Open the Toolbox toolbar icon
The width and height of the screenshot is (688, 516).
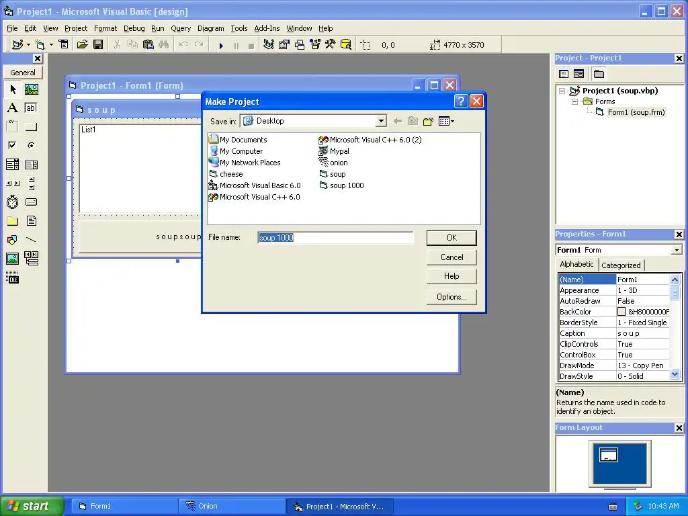point(331,45)
